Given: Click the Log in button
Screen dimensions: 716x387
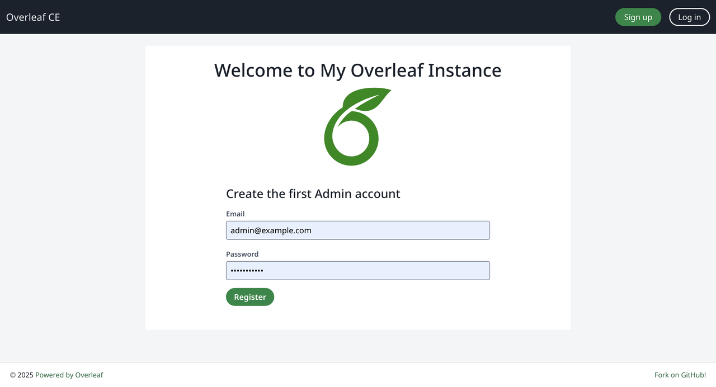Looking at the screenshot, I should click(x=689, y=17).
